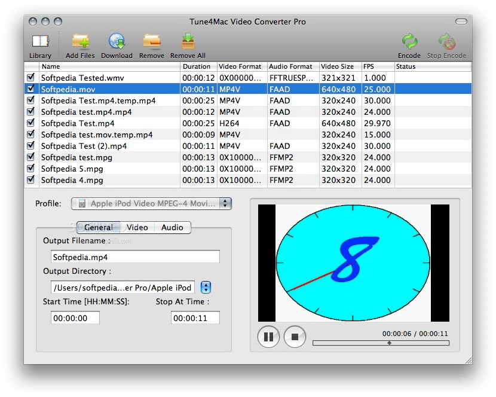Screen dimensions: 496x397
Task: Uncheck the Softpedia Tested.wmv checkbox
Action: (31, 78)
